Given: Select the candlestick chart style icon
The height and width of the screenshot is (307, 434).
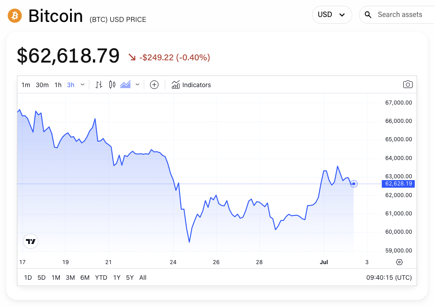Looking at the screenshot, I should [112, 84].
